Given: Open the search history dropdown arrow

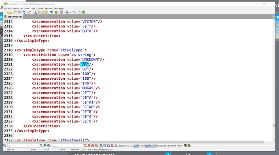Looking at the screenshot, I should [182, 146].
